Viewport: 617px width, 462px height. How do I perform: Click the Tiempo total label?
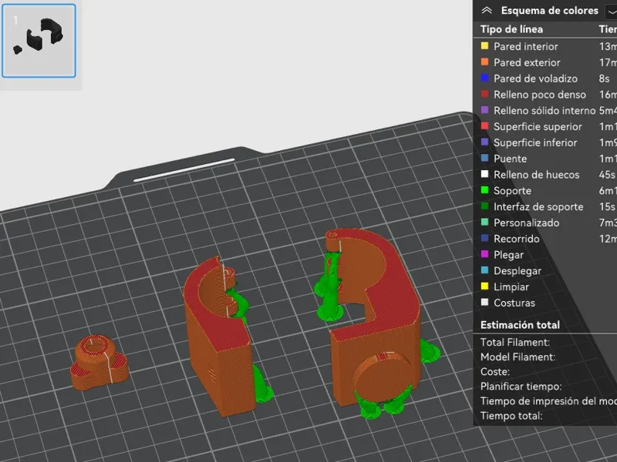tap(511, 416)
